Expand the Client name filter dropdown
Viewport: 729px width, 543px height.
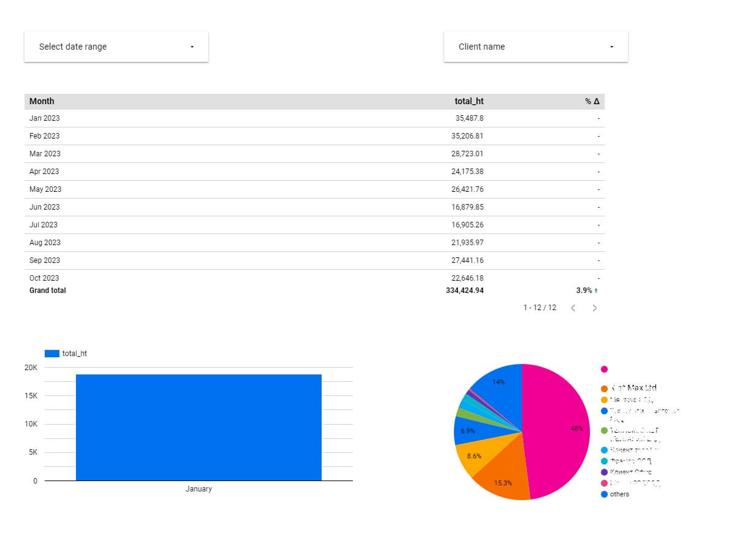535,47
